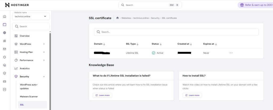This screenshot has height=110, width=273.
Task: Open the credit card billing icon in rail
Action: click(x=5, y=81)
